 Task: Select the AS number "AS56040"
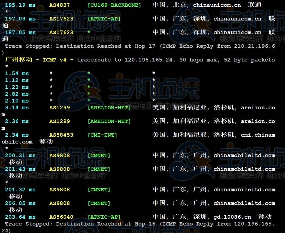pyautogui.click(x=61, y=217)
